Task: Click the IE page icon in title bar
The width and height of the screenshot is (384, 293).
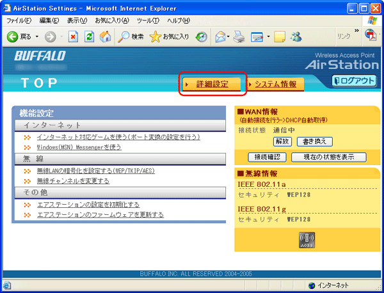Action: (7, 8)
